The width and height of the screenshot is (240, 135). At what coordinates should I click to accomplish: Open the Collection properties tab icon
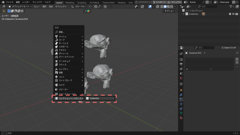point(181,84)
